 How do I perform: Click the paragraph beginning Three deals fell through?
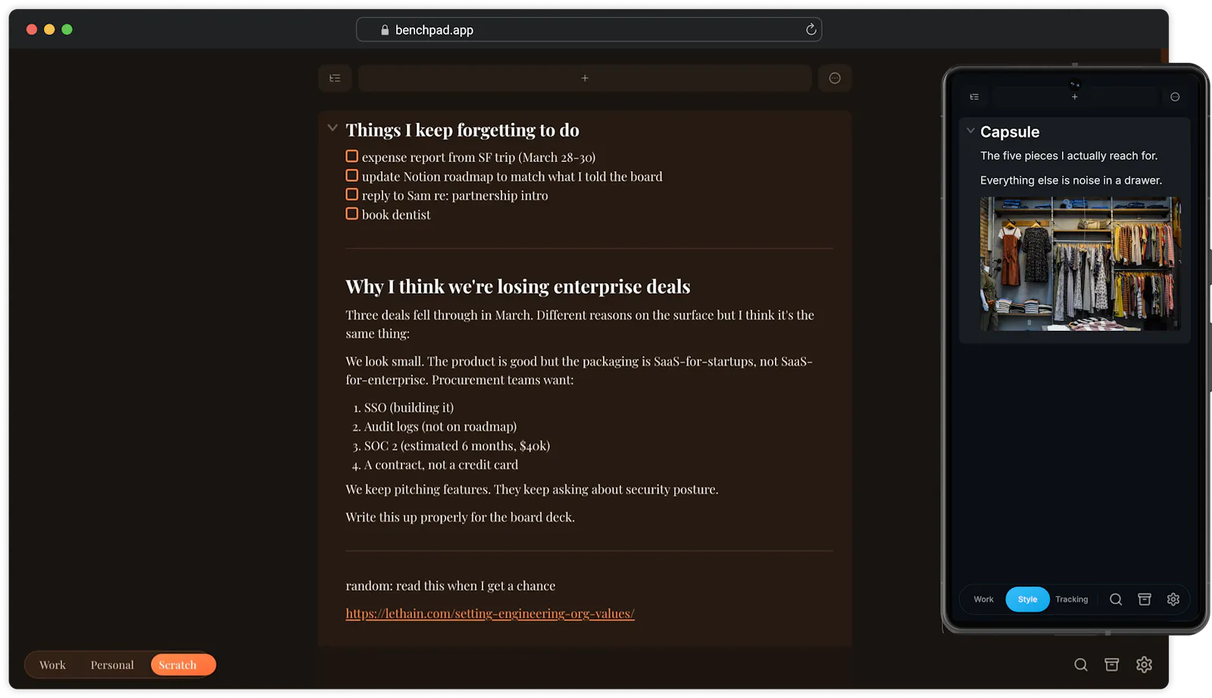coord(580,324)
